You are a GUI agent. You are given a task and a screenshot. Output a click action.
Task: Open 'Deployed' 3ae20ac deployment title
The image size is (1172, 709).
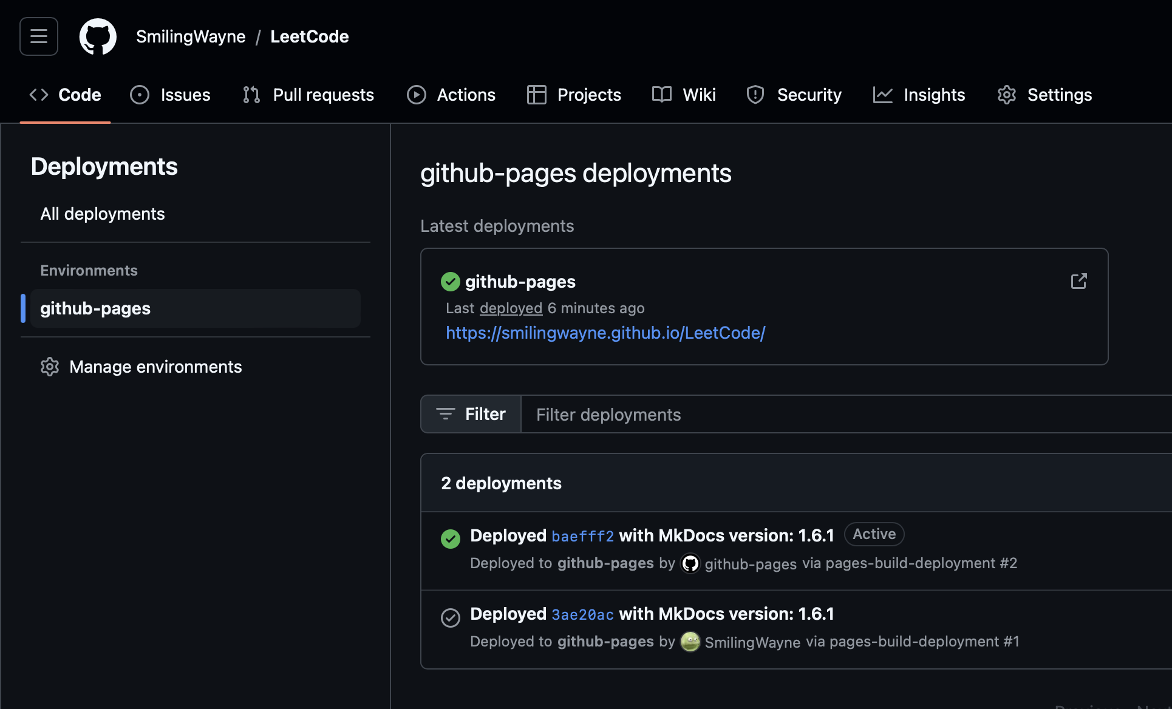[x=652, y=614]
